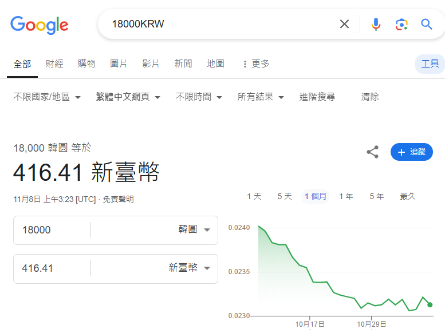Clear the search box with X icon
The width and height of the screenshot is (445, 333).
tap(344, 24)
